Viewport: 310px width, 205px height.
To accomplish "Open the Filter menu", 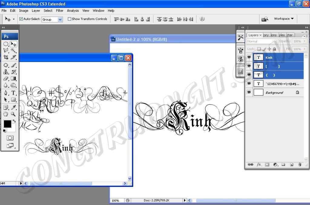I will (x=60, y=11).
